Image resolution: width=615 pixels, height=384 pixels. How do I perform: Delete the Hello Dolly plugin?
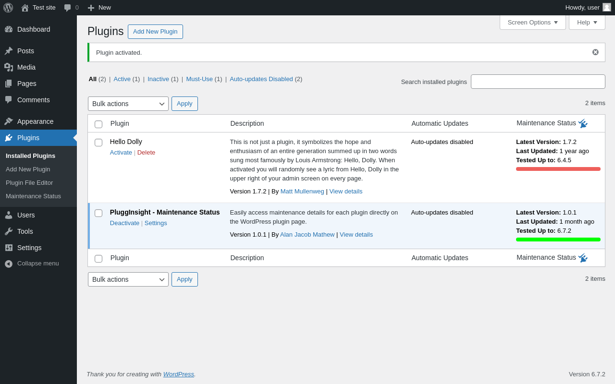point(146,153)
